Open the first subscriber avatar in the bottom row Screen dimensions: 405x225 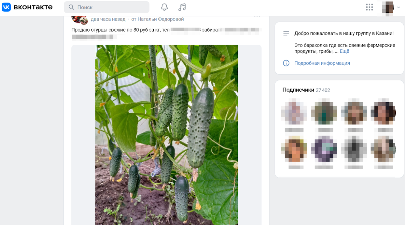294,149
